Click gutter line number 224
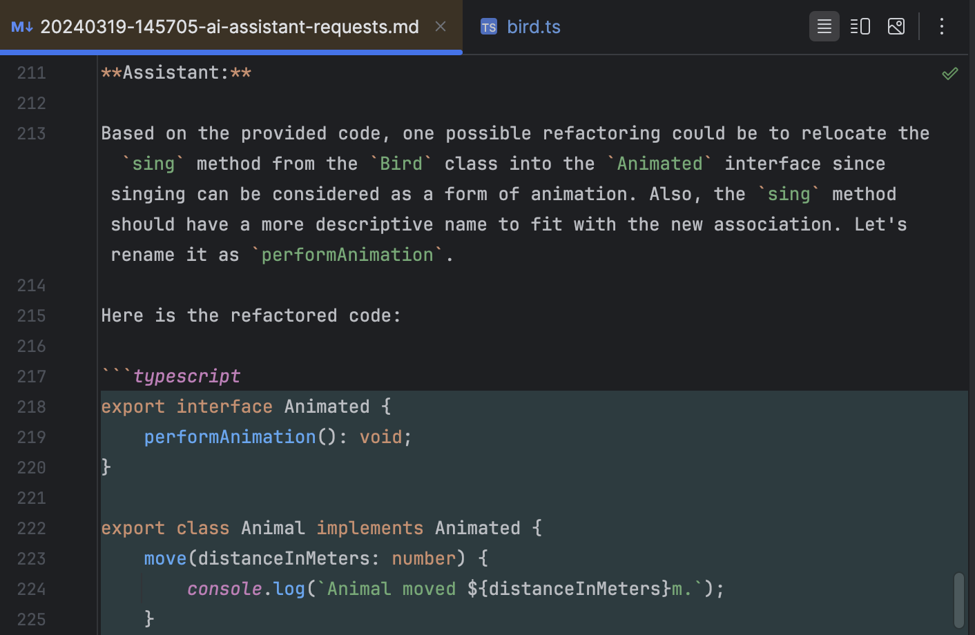Viewport: 975px width, 635px height. click(x=31, y=589)
